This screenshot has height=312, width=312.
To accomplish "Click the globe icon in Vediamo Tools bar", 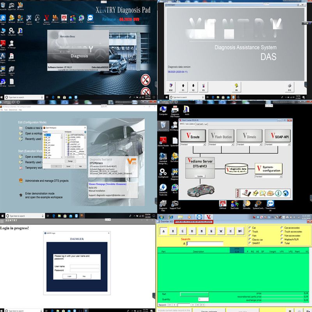I will (285, 193).
